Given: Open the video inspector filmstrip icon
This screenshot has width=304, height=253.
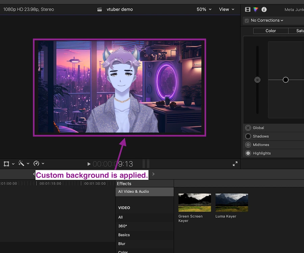Looking at the screenshot, I should [x=248, y=9].
